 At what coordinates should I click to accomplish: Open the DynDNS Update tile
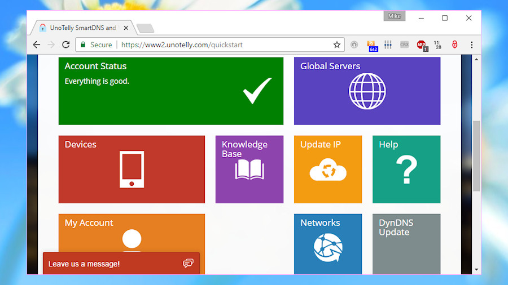(406, 244)
